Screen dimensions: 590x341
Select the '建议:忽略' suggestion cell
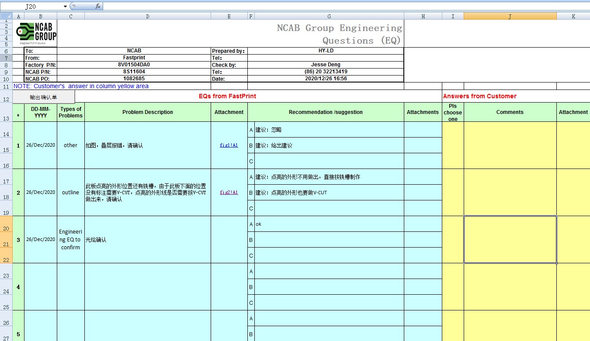329,130
